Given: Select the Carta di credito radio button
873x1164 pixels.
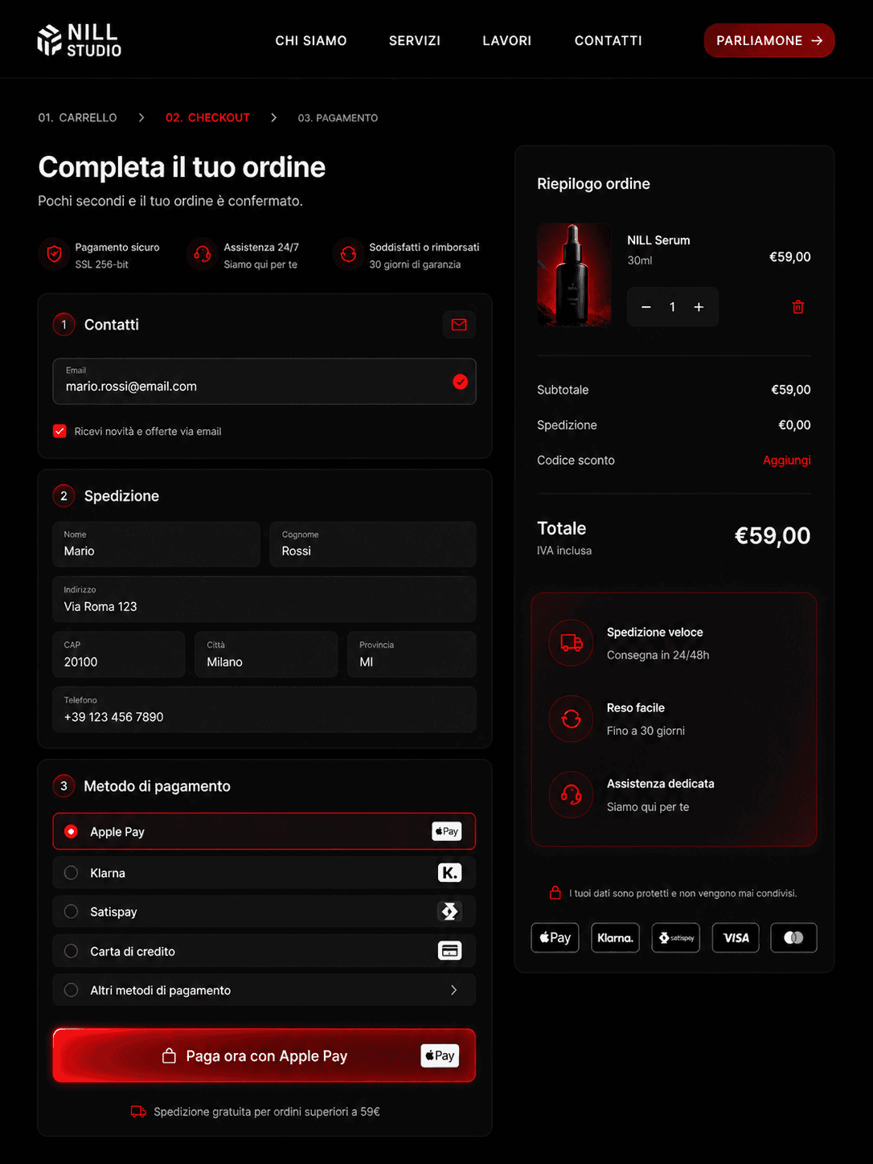Looking at the screenshot, I should 72,951.
